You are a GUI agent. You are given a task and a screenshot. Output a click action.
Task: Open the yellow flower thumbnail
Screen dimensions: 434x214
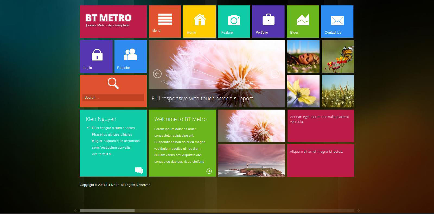(x=303, y=91)
